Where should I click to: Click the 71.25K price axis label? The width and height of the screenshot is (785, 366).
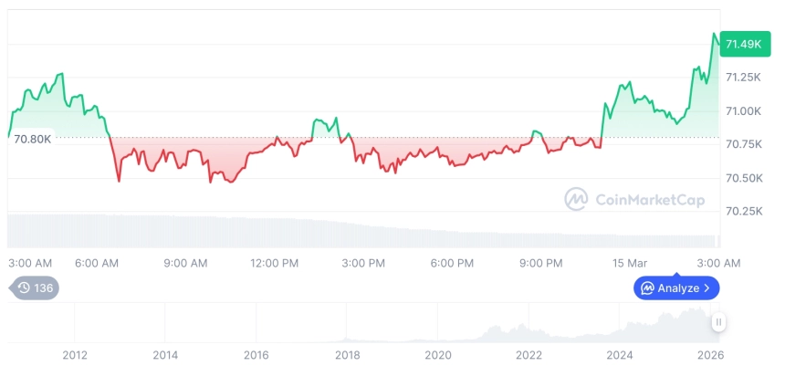point(743,78)
